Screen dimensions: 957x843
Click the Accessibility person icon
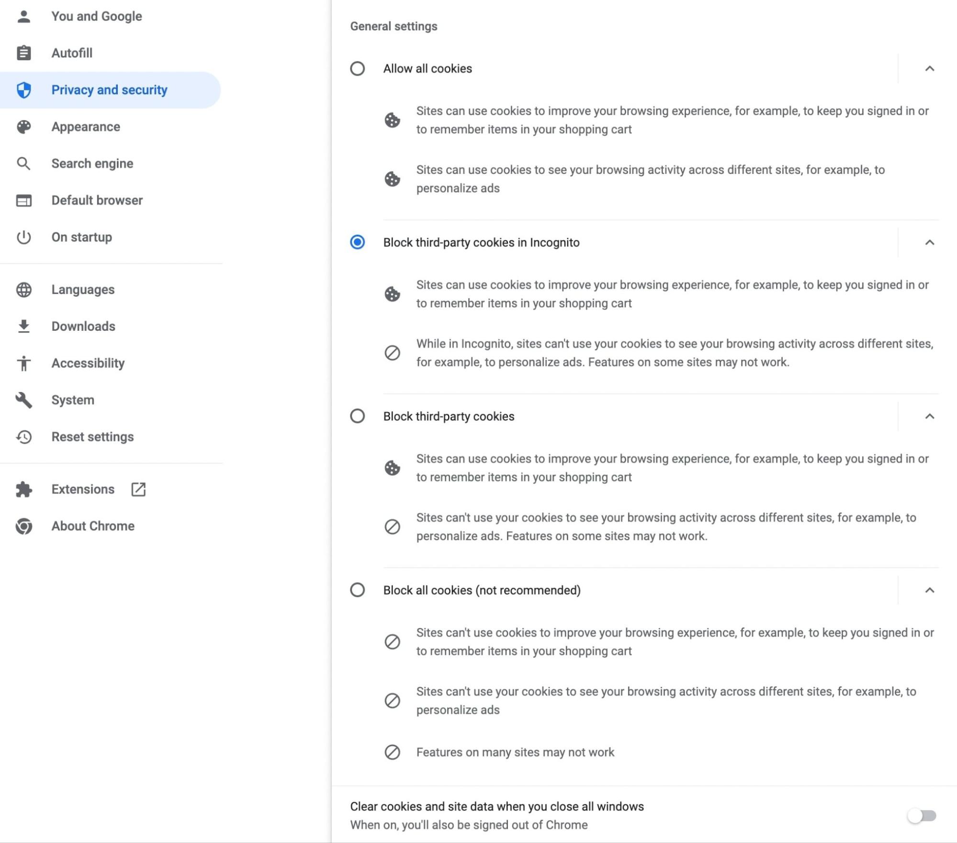pos(23,363)
